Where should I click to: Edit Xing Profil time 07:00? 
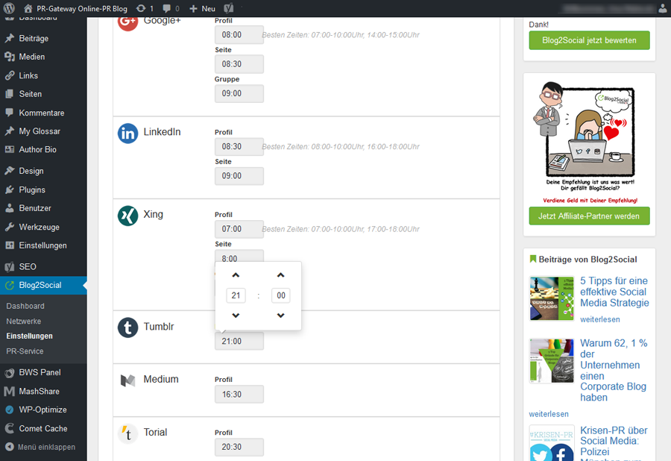239,229
